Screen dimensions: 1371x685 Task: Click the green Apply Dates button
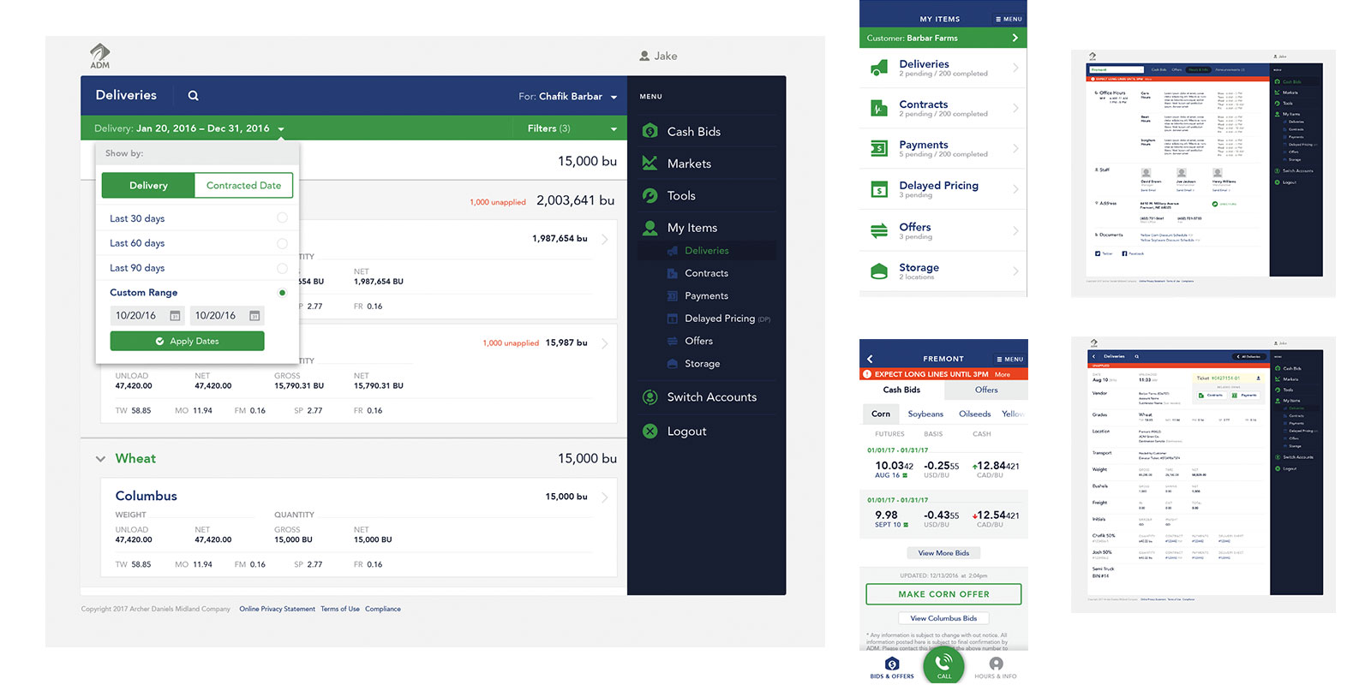(187, 341)
